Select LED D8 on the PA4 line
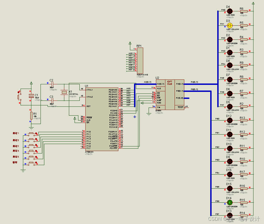The width and height of the screenshot is (264, 224). click(230, 65)
